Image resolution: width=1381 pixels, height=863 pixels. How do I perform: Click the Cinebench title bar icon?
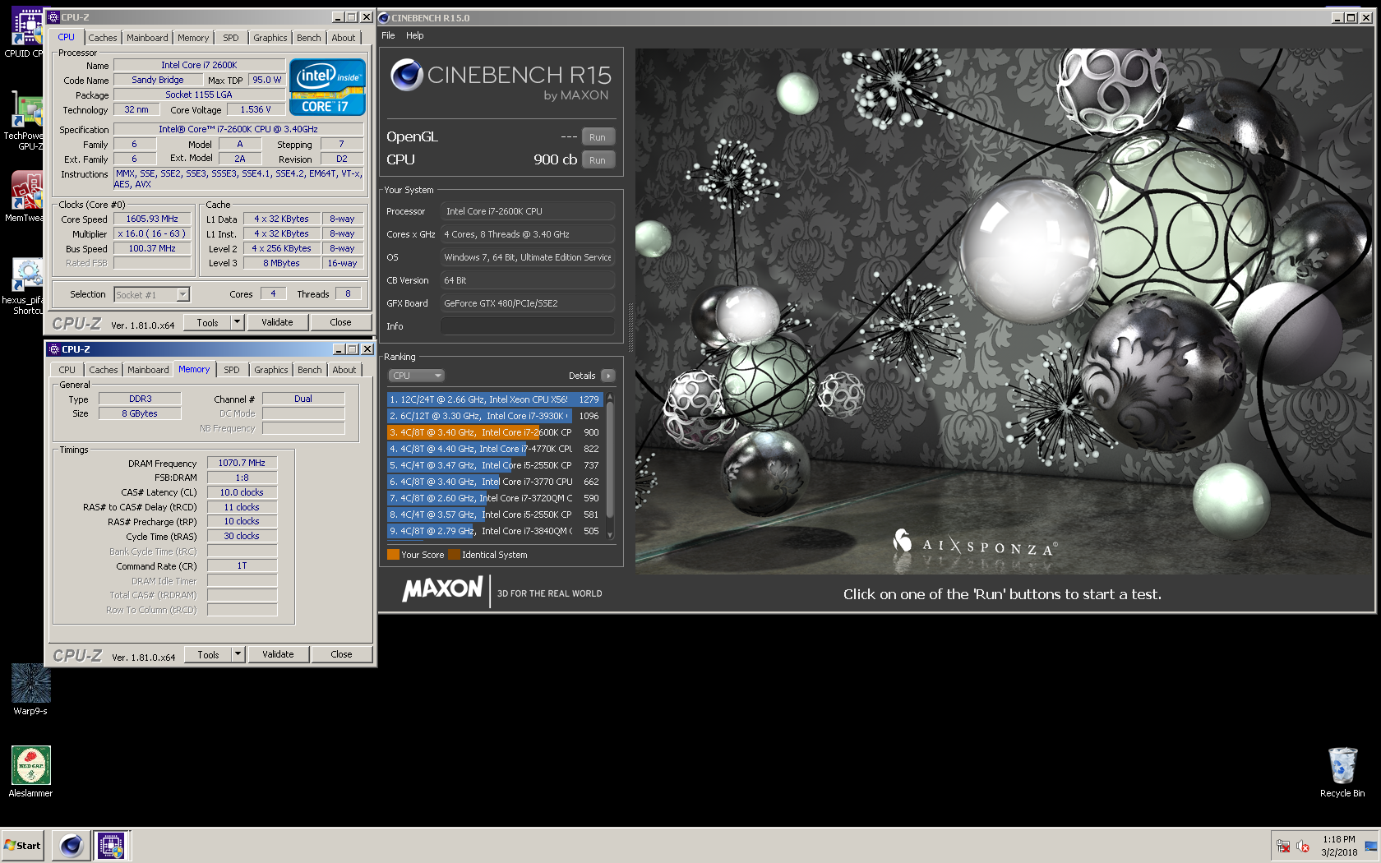click(384, 17)
